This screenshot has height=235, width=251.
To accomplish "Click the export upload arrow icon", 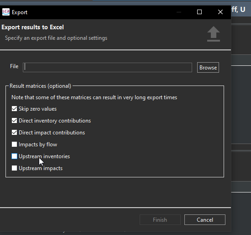I will pyautogui.click(x=214, y=34).
